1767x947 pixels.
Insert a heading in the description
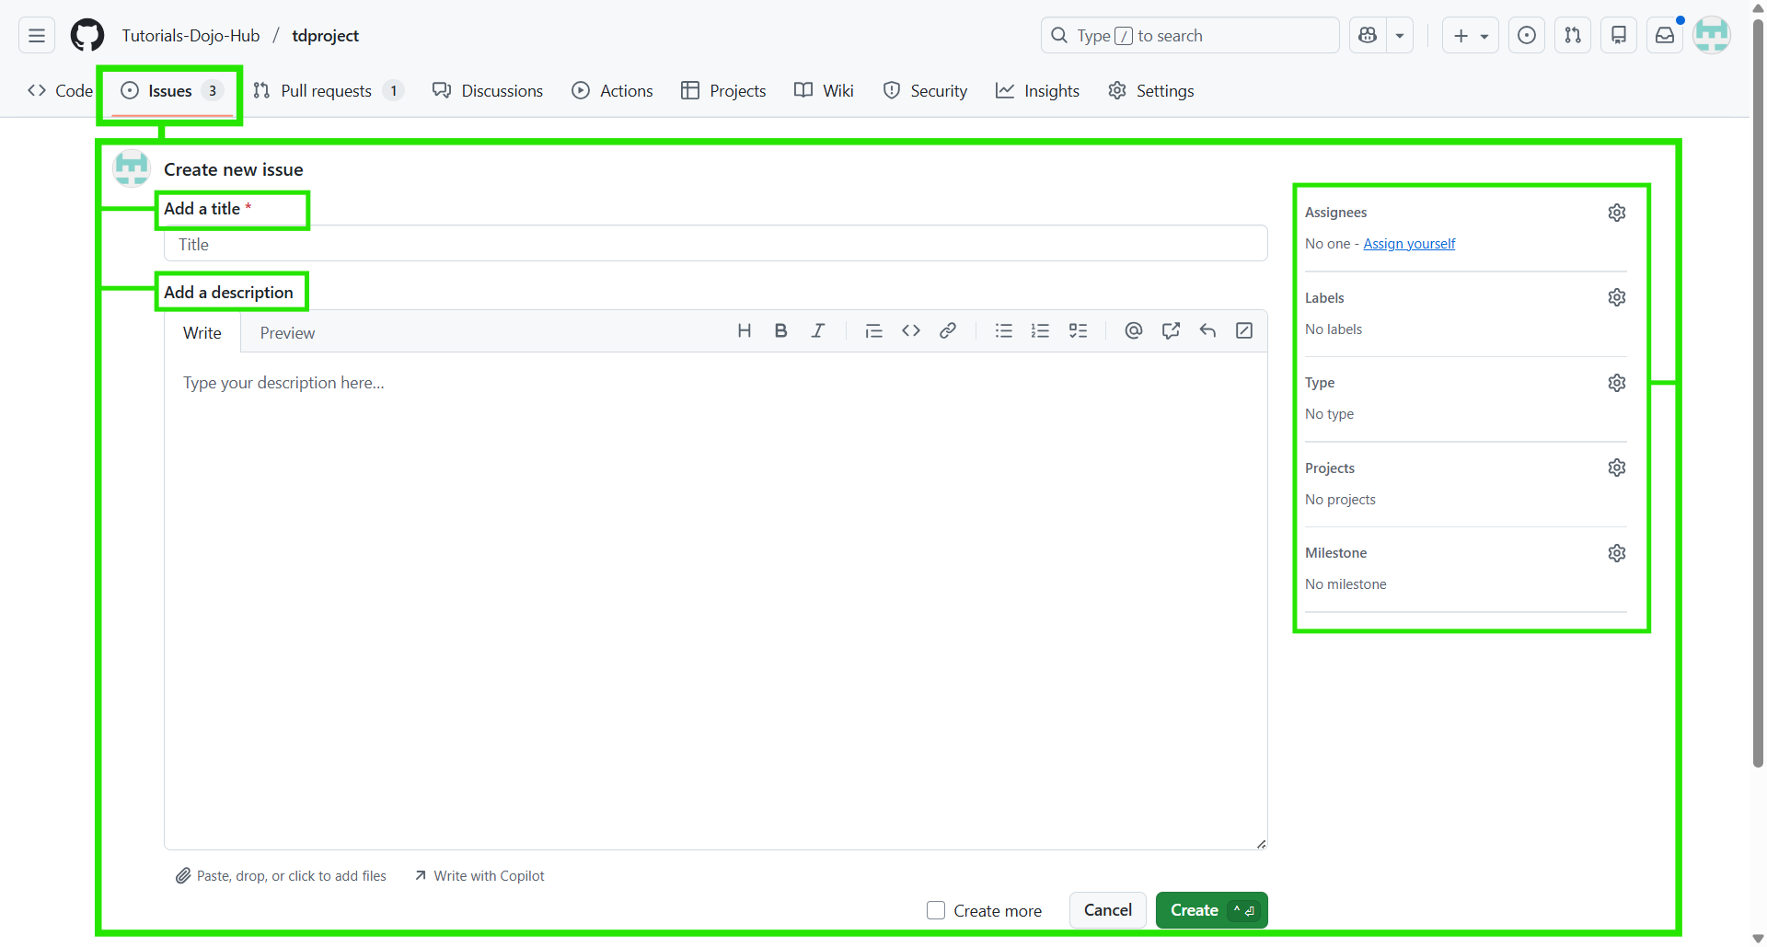point(745,330)
